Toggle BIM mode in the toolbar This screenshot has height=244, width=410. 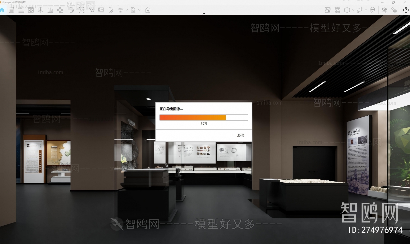(21, 10)
